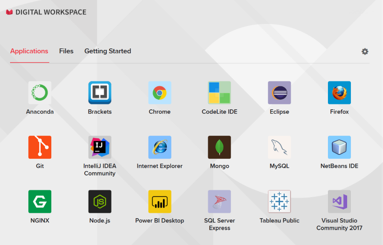383x245 pixels.
Task: Click the "Firefox" label text
Action: click(x=339, y=112)
